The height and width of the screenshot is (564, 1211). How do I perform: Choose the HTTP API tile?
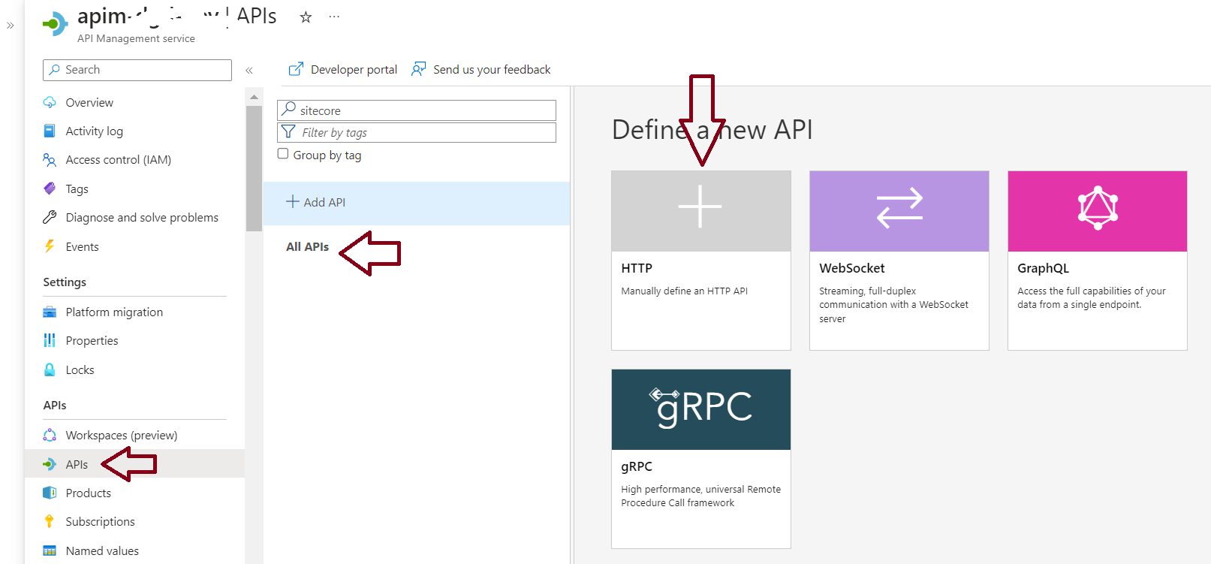[x=701, y=261]
